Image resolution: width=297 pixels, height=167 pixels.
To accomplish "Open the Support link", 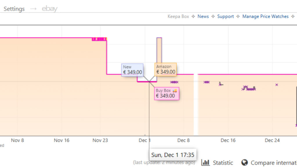I will click(x=225, y=17).
